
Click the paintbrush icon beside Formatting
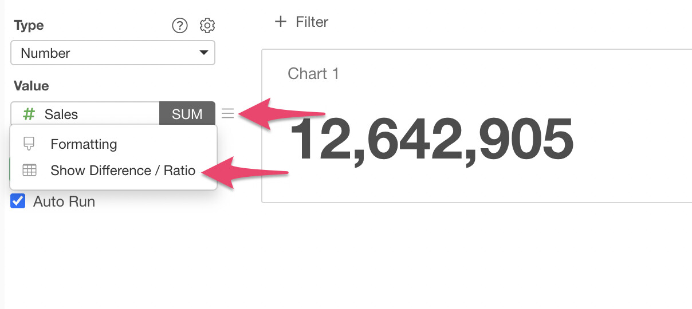coord(29,144)
